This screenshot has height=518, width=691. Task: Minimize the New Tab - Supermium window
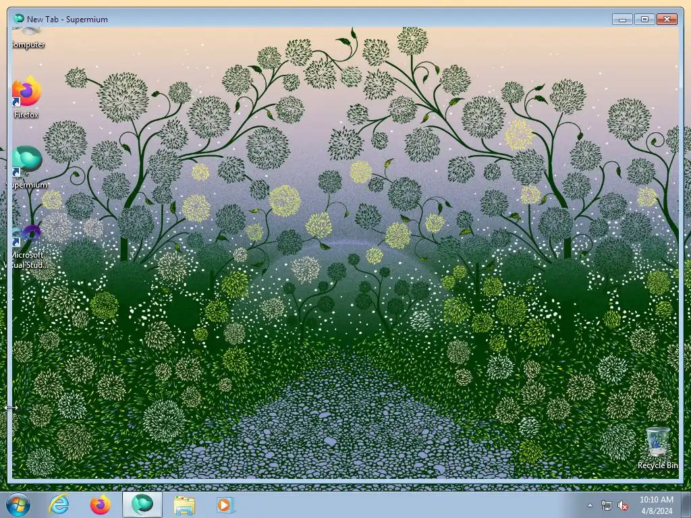[622, 20]
